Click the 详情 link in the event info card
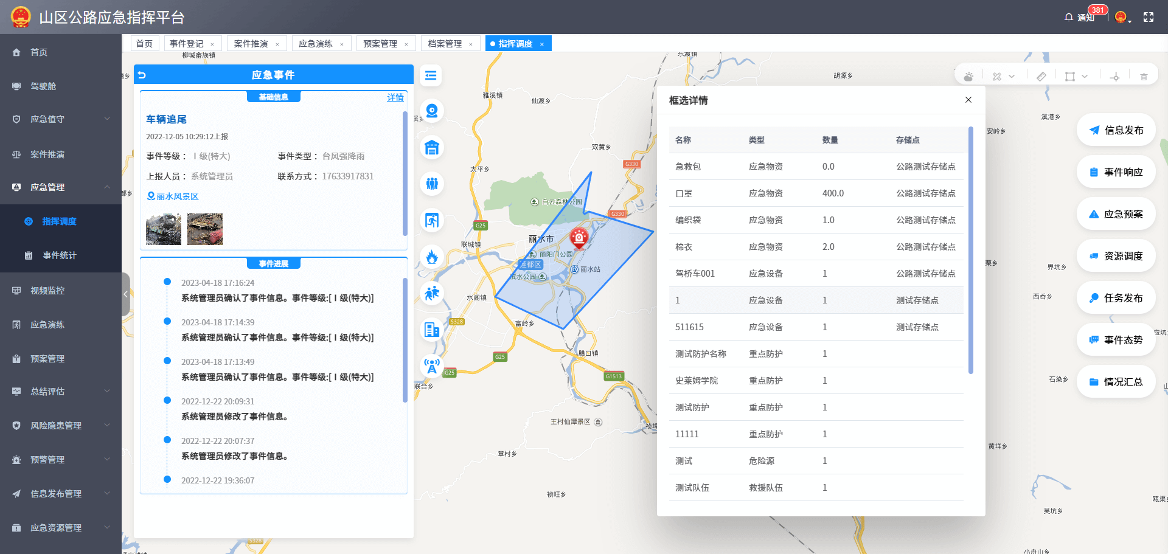The width and height of the screenshot is (1168, 554). pos(395,97)
